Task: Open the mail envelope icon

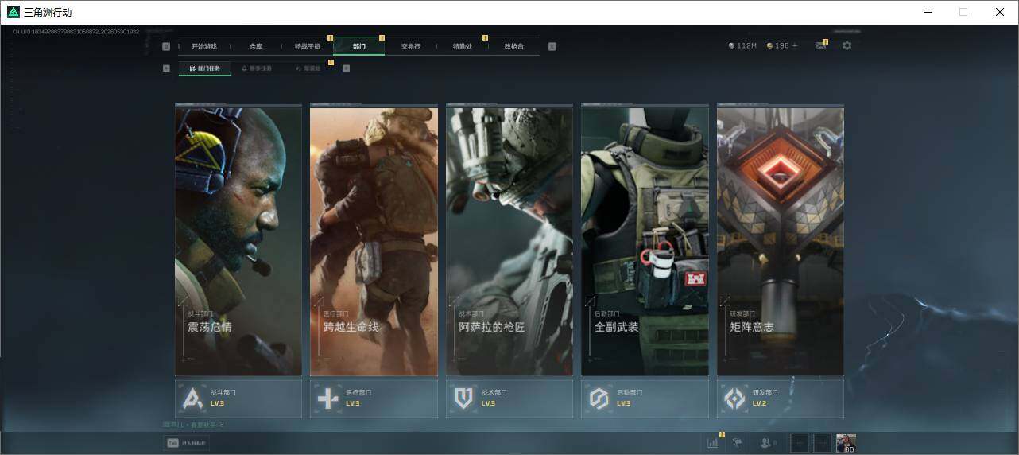Action: tap(820, 46)
